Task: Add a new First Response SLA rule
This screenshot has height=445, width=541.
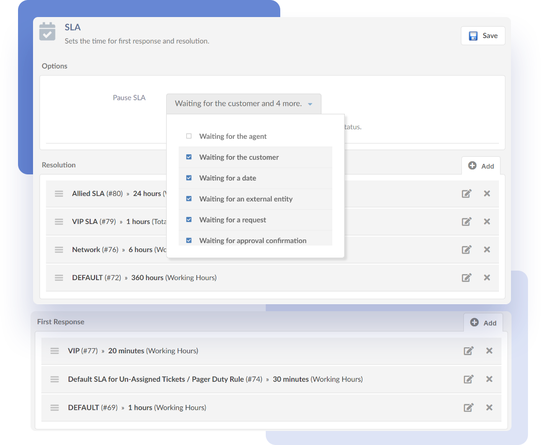Action: pyautogui.click(x=483, y=323)
